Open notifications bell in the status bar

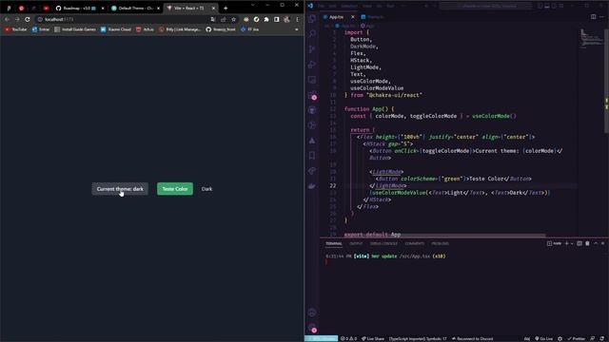tap(602, 338)
